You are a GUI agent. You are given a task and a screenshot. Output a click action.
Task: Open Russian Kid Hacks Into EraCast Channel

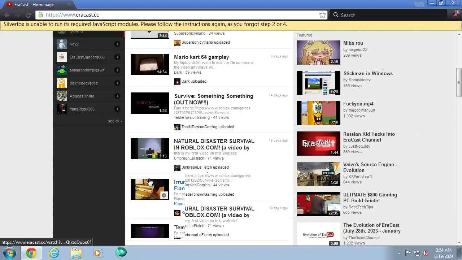coord(369,137)
